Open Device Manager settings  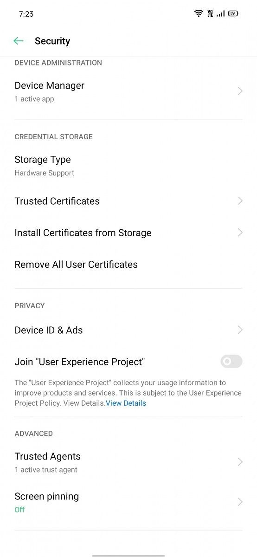point(128,91)
